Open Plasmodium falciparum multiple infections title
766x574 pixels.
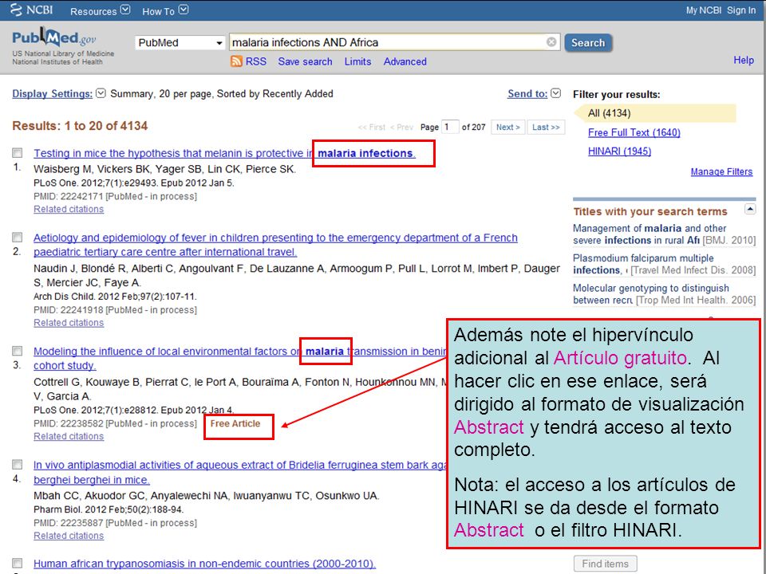point(643,264)
